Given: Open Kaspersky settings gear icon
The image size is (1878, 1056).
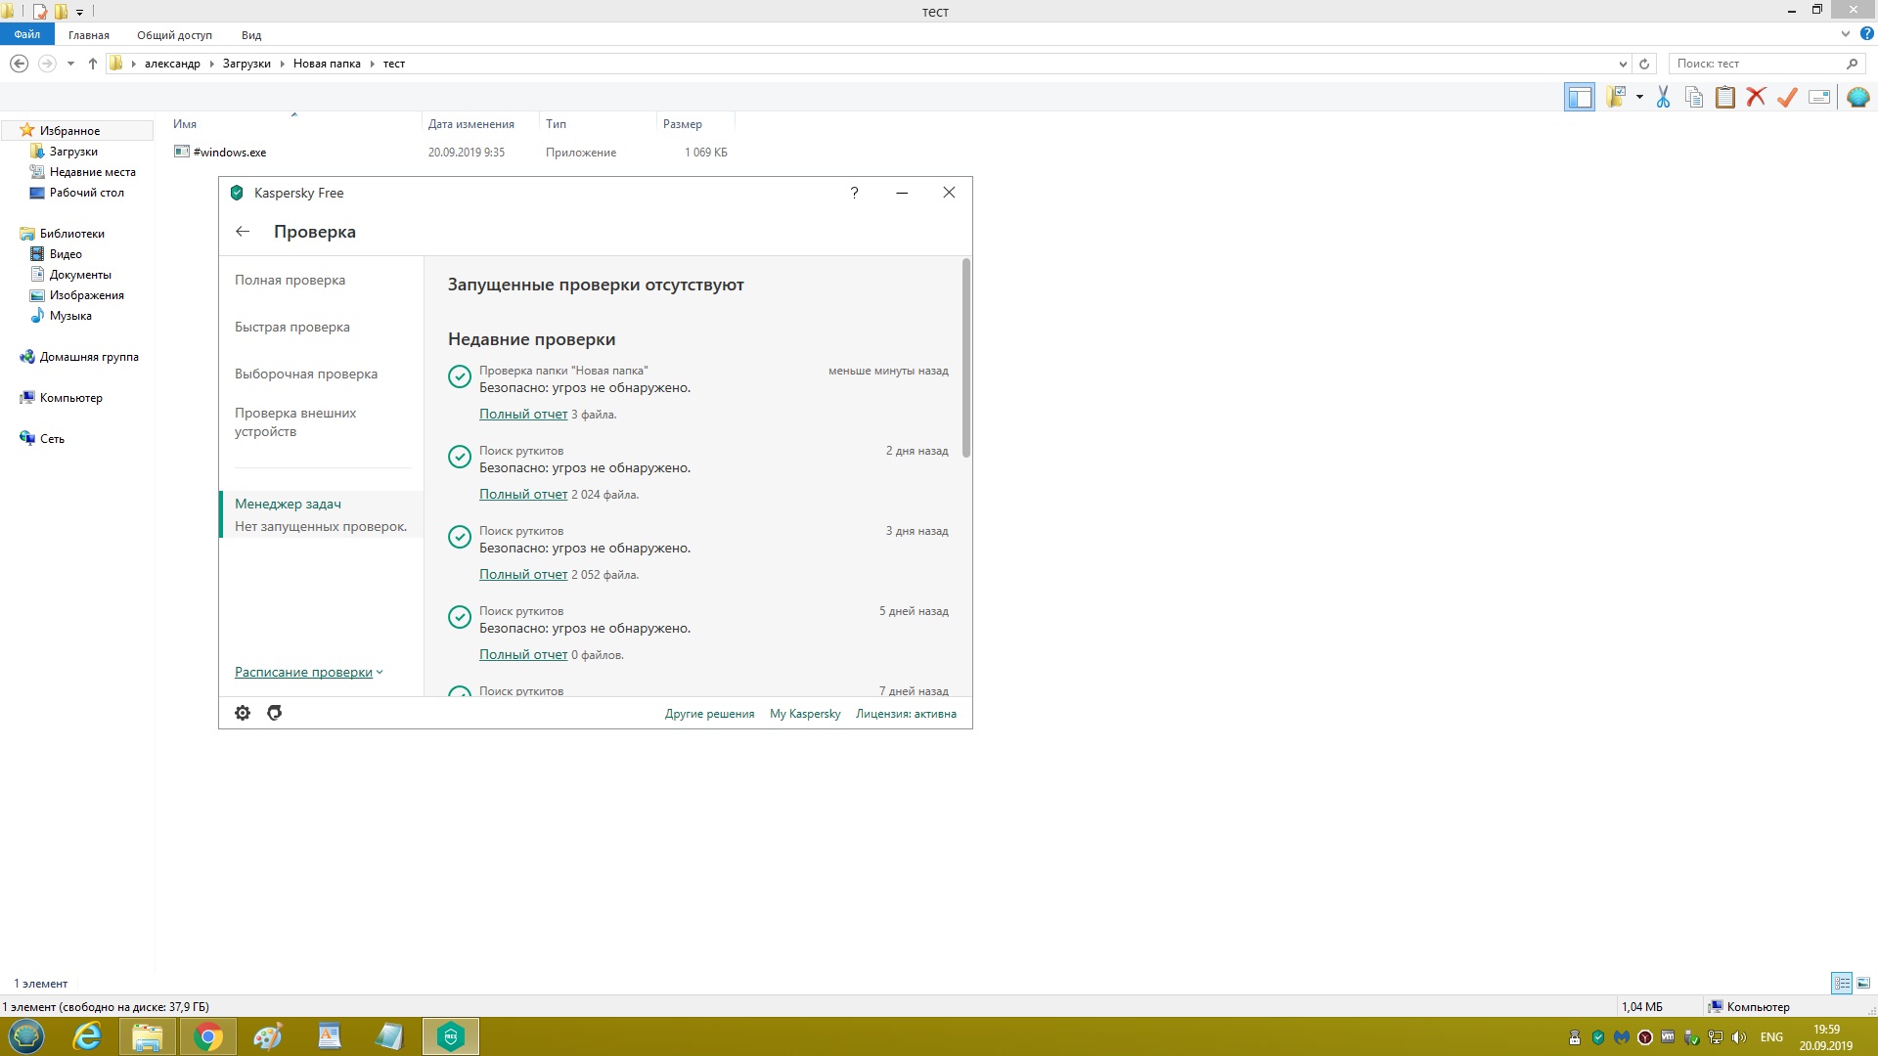Looking at the screenshot, I should (x=243, y=713).
